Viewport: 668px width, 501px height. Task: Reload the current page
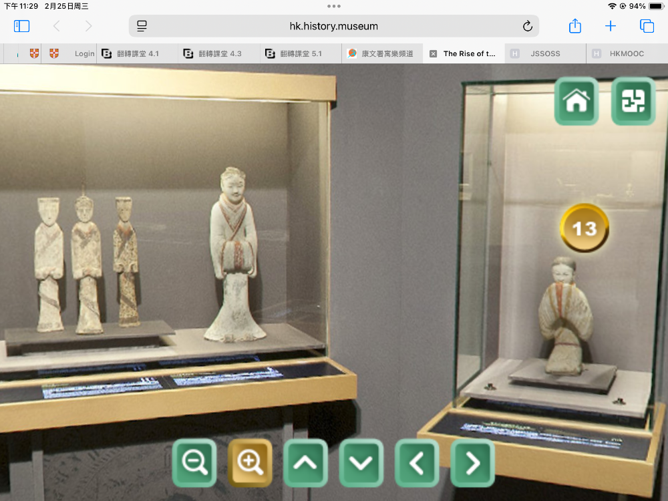[527, 26]
